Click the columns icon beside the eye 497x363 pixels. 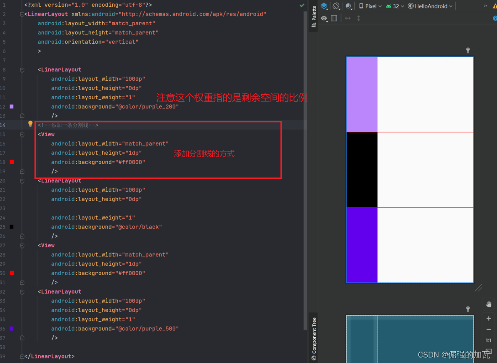(x=334, y=19)
